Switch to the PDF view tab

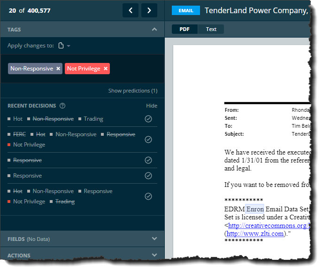[x=185, y=29]
